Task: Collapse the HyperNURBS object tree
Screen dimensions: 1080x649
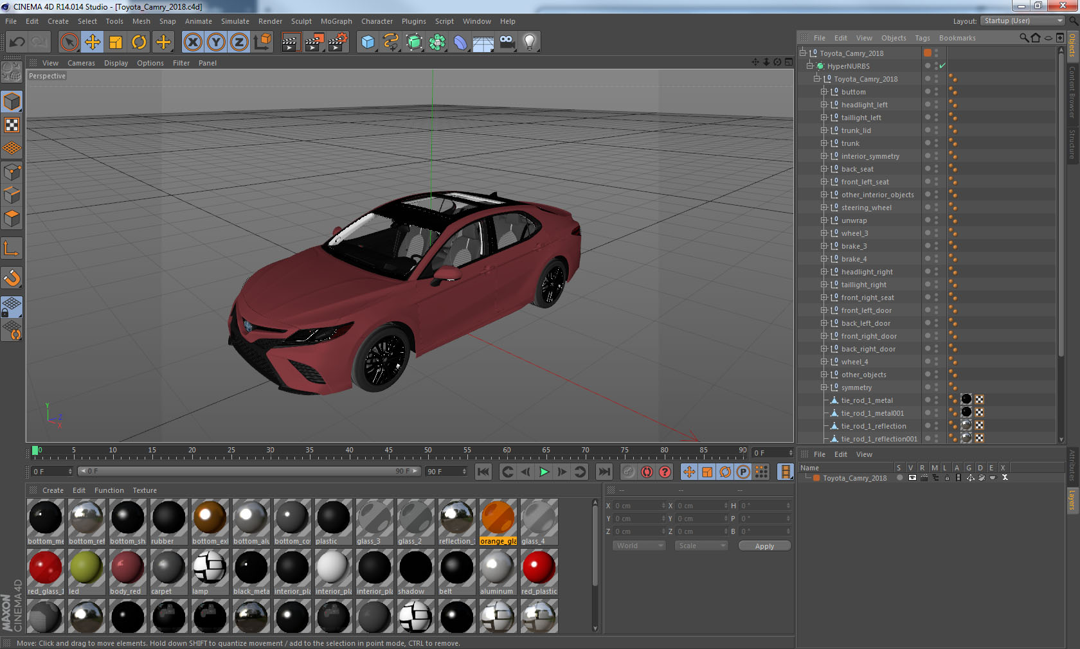Action: [x=810, y=66]
